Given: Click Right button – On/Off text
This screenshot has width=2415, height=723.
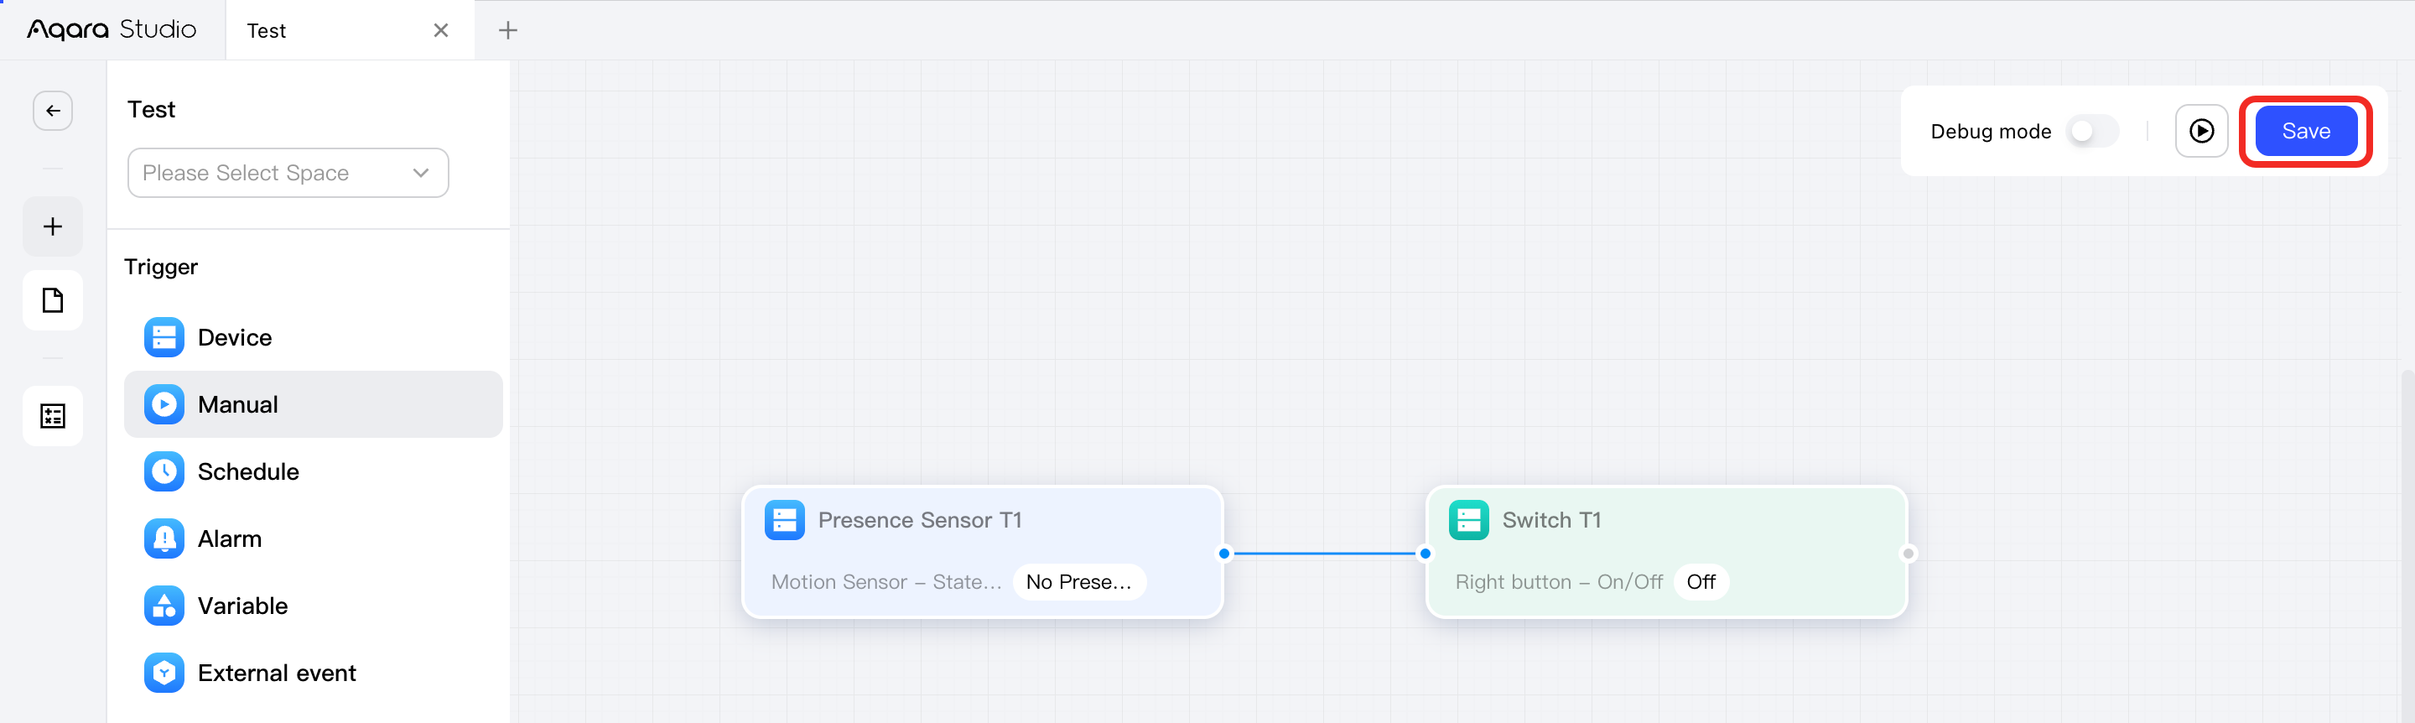Looking at the screenshot, I should click(1558, 581).
